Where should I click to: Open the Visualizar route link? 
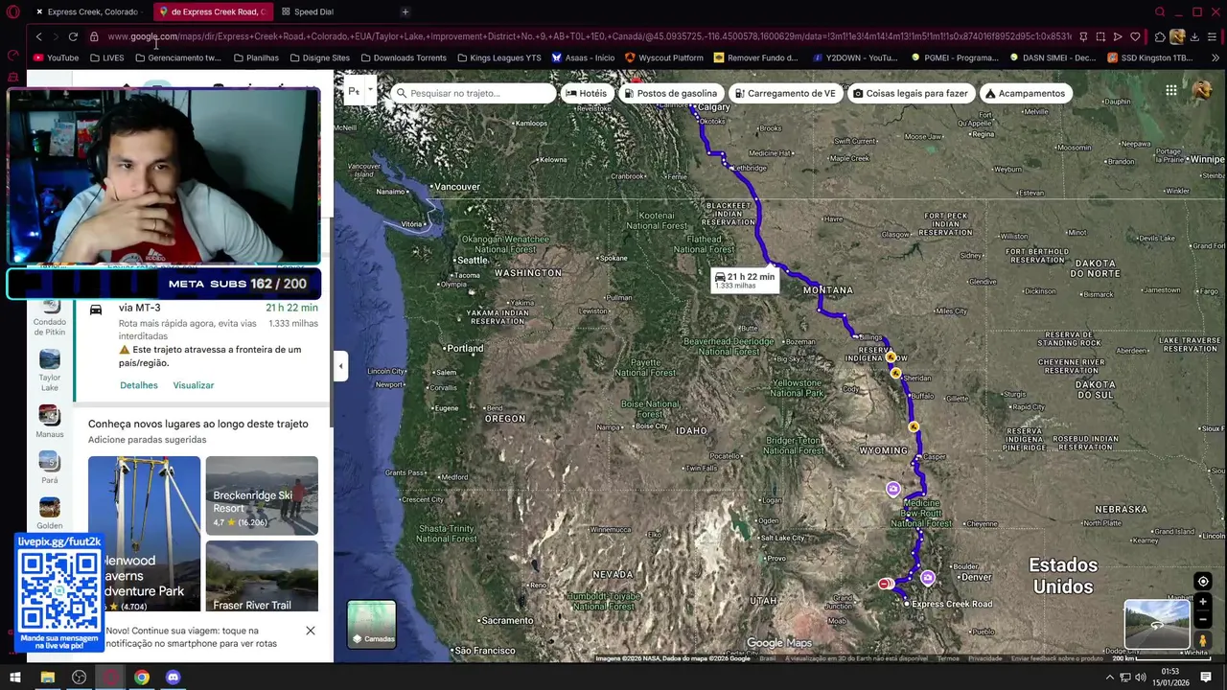pos(194,385)
